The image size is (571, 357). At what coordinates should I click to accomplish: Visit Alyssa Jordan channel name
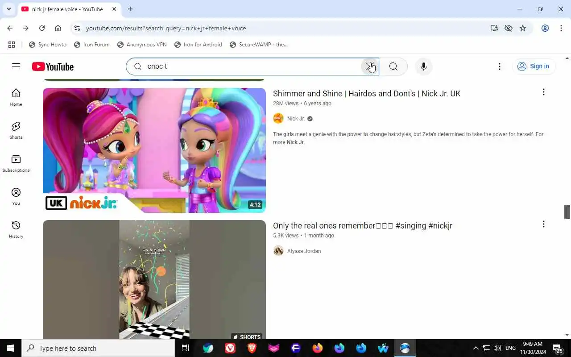(304, 251)
